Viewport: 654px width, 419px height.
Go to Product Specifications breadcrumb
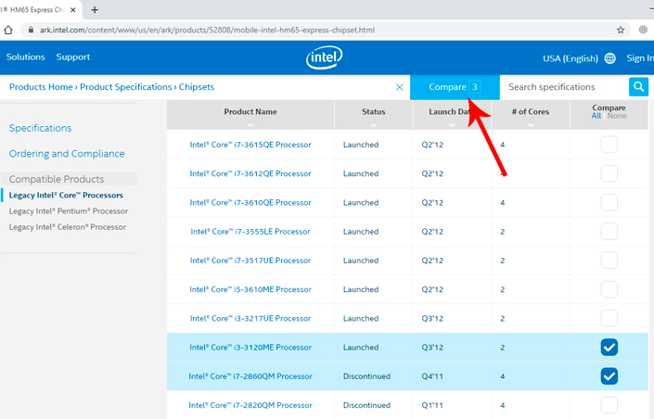point(125,87)
